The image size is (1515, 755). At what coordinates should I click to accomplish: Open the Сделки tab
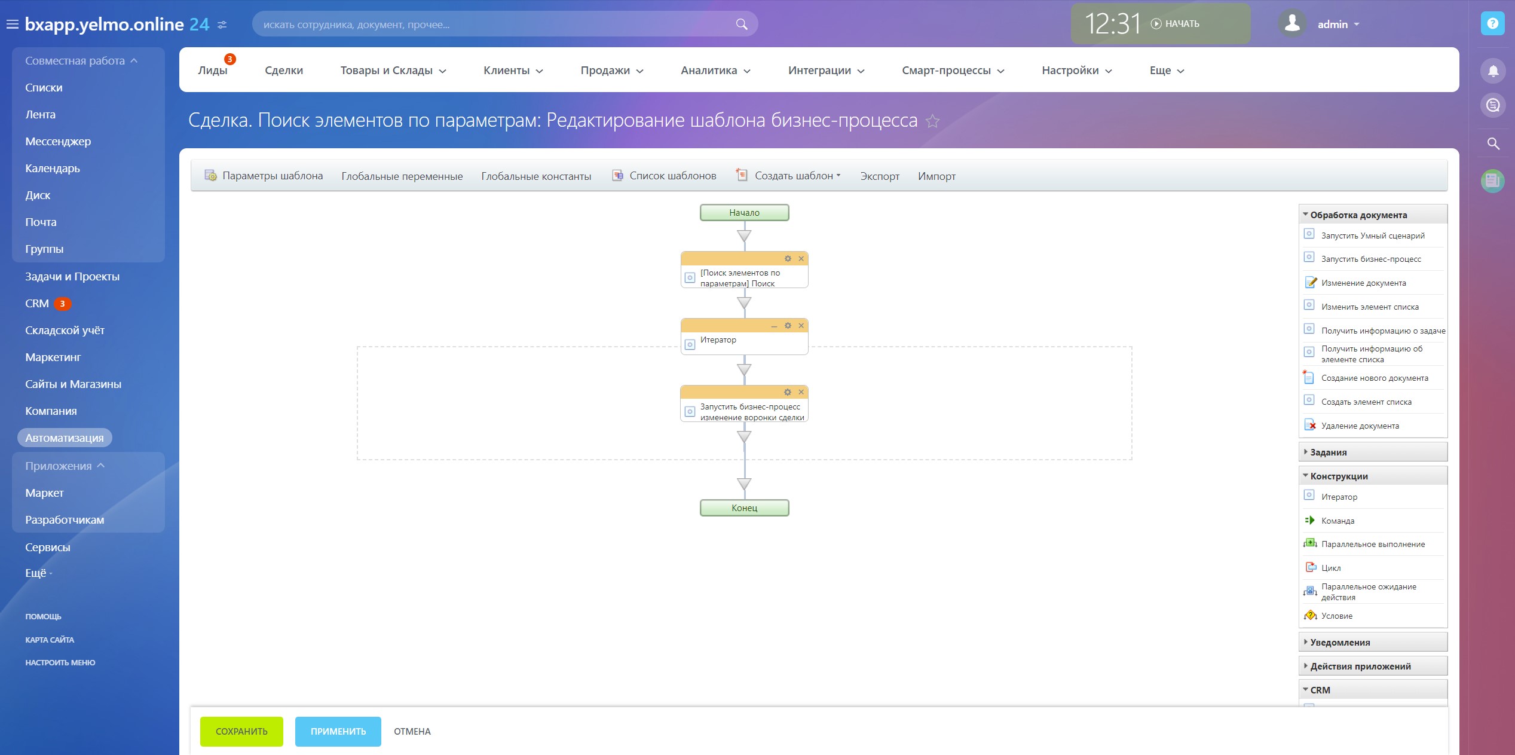284,71
